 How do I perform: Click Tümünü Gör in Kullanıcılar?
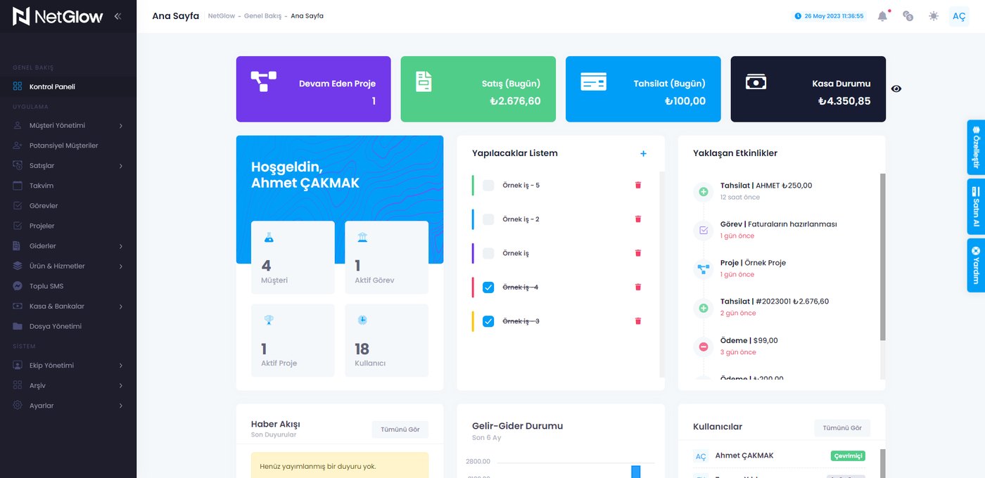click(x=842, y=428)
